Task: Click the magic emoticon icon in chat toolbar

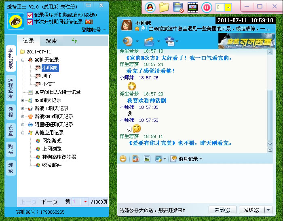Action: coord(136,159)
